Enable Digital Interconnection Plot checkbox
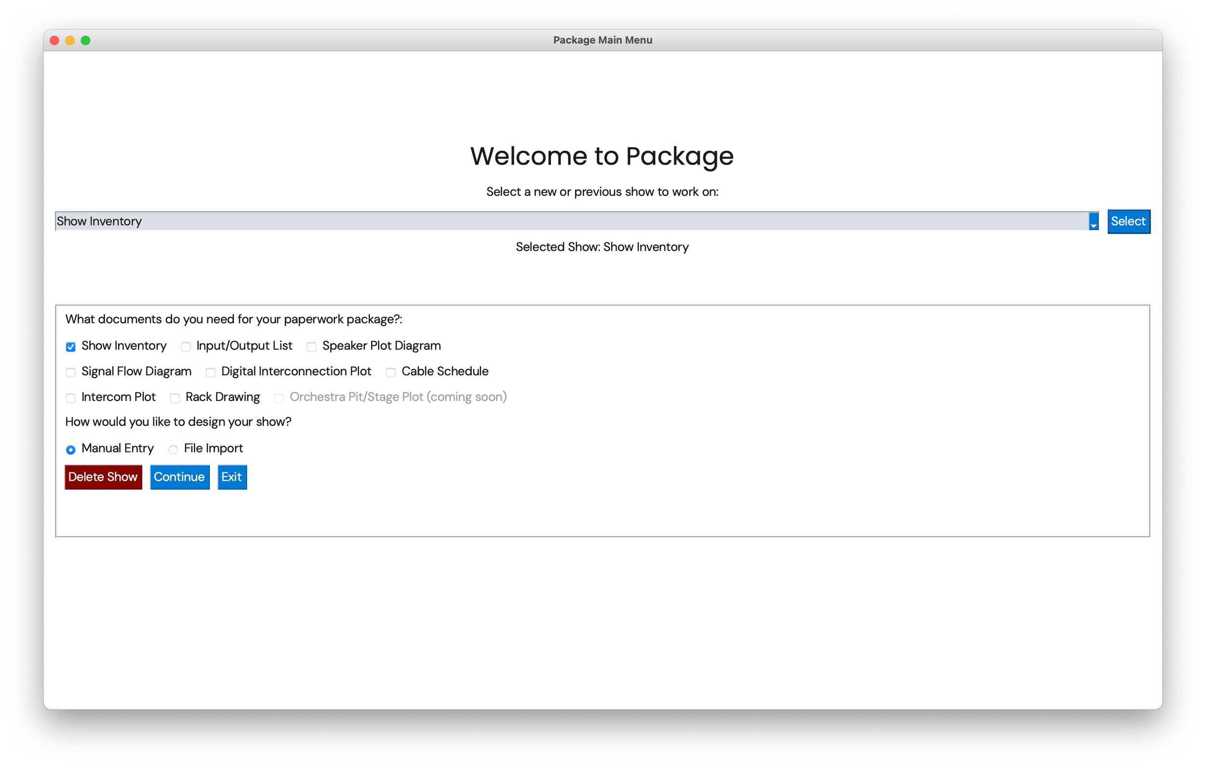 tap(210, 372)
